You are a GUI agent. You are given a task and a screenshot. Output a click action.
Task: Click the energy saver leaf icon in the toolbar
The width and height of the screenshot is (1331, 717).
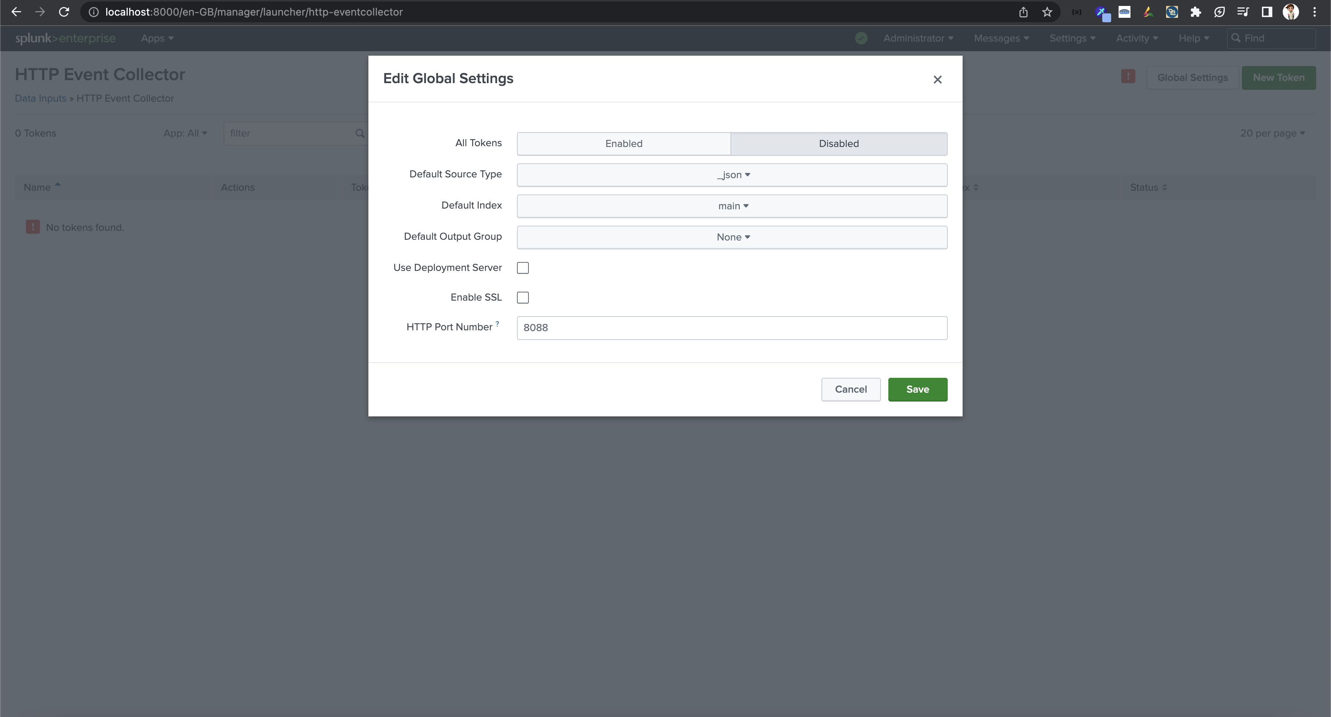tap(1219, 12)
